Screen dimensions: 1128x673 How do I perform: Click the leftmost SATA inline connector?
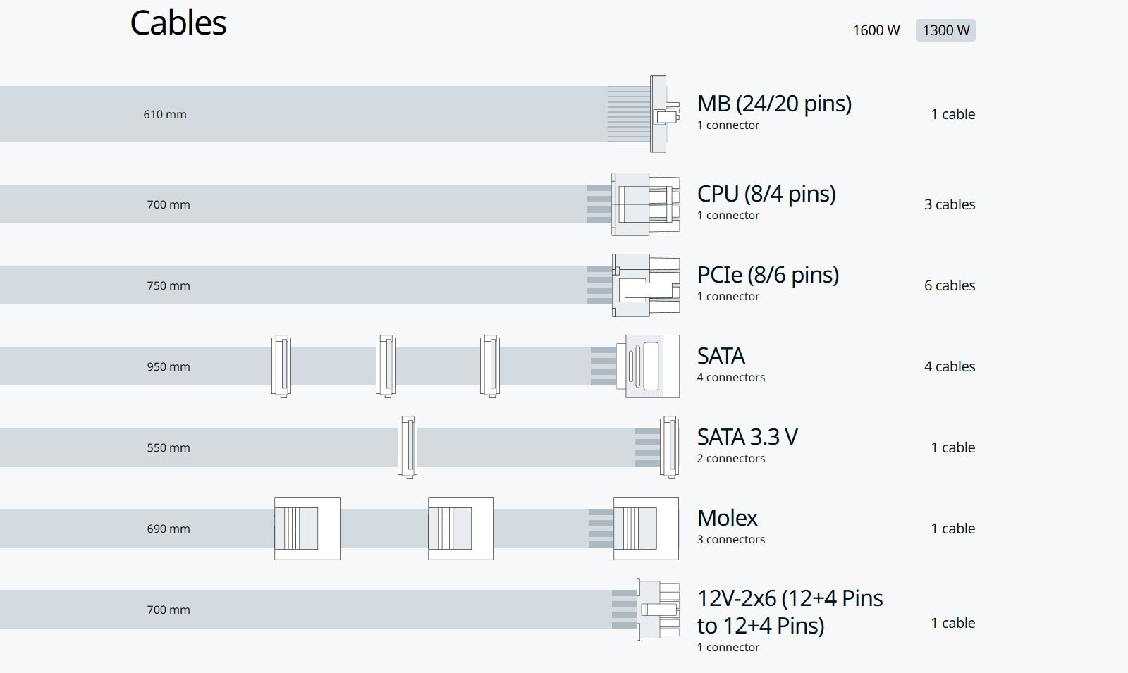[x=281, y=366]
